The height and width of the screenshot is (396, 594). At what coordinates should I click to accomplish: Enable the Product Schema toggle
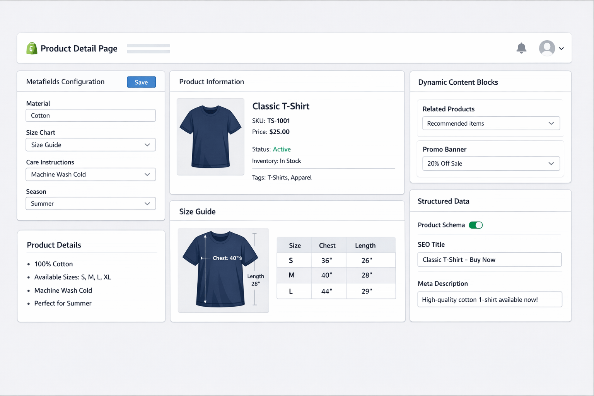476,225
